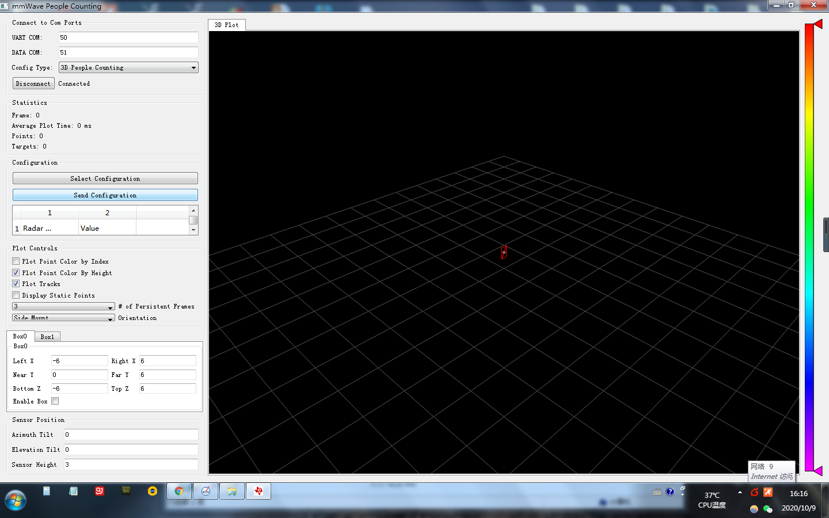Switch to the Texas Instruments app taskbar button
Viewport: 829px width, 518px height.
pos(258,491)
